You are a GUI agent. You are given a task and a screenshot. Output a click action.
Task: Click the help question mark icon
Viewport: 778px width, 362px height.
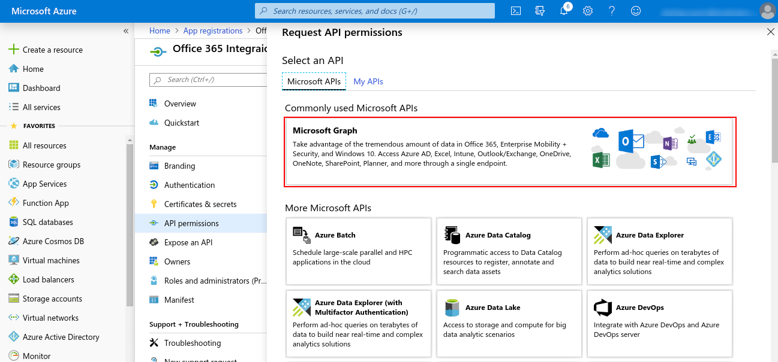[612, 11]
